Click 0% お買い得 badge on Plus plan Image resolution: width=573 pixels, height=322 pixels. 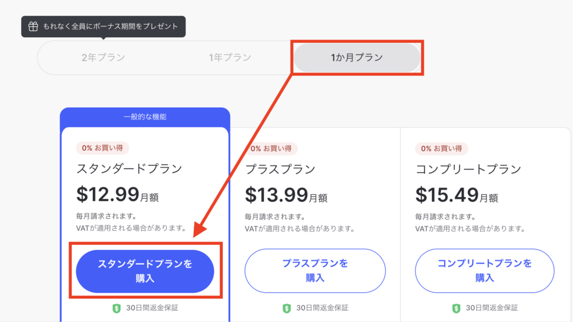click(271, 148)
